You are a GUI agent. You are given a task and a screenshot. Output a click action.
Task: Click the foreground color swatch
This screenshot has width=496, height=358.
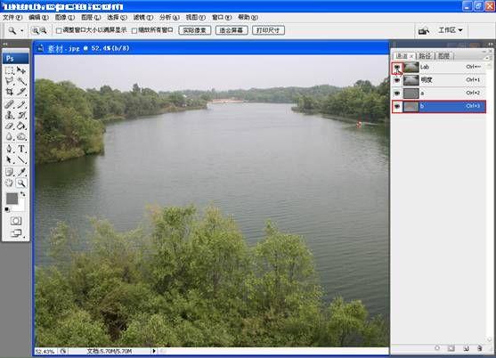pos(12,199)
